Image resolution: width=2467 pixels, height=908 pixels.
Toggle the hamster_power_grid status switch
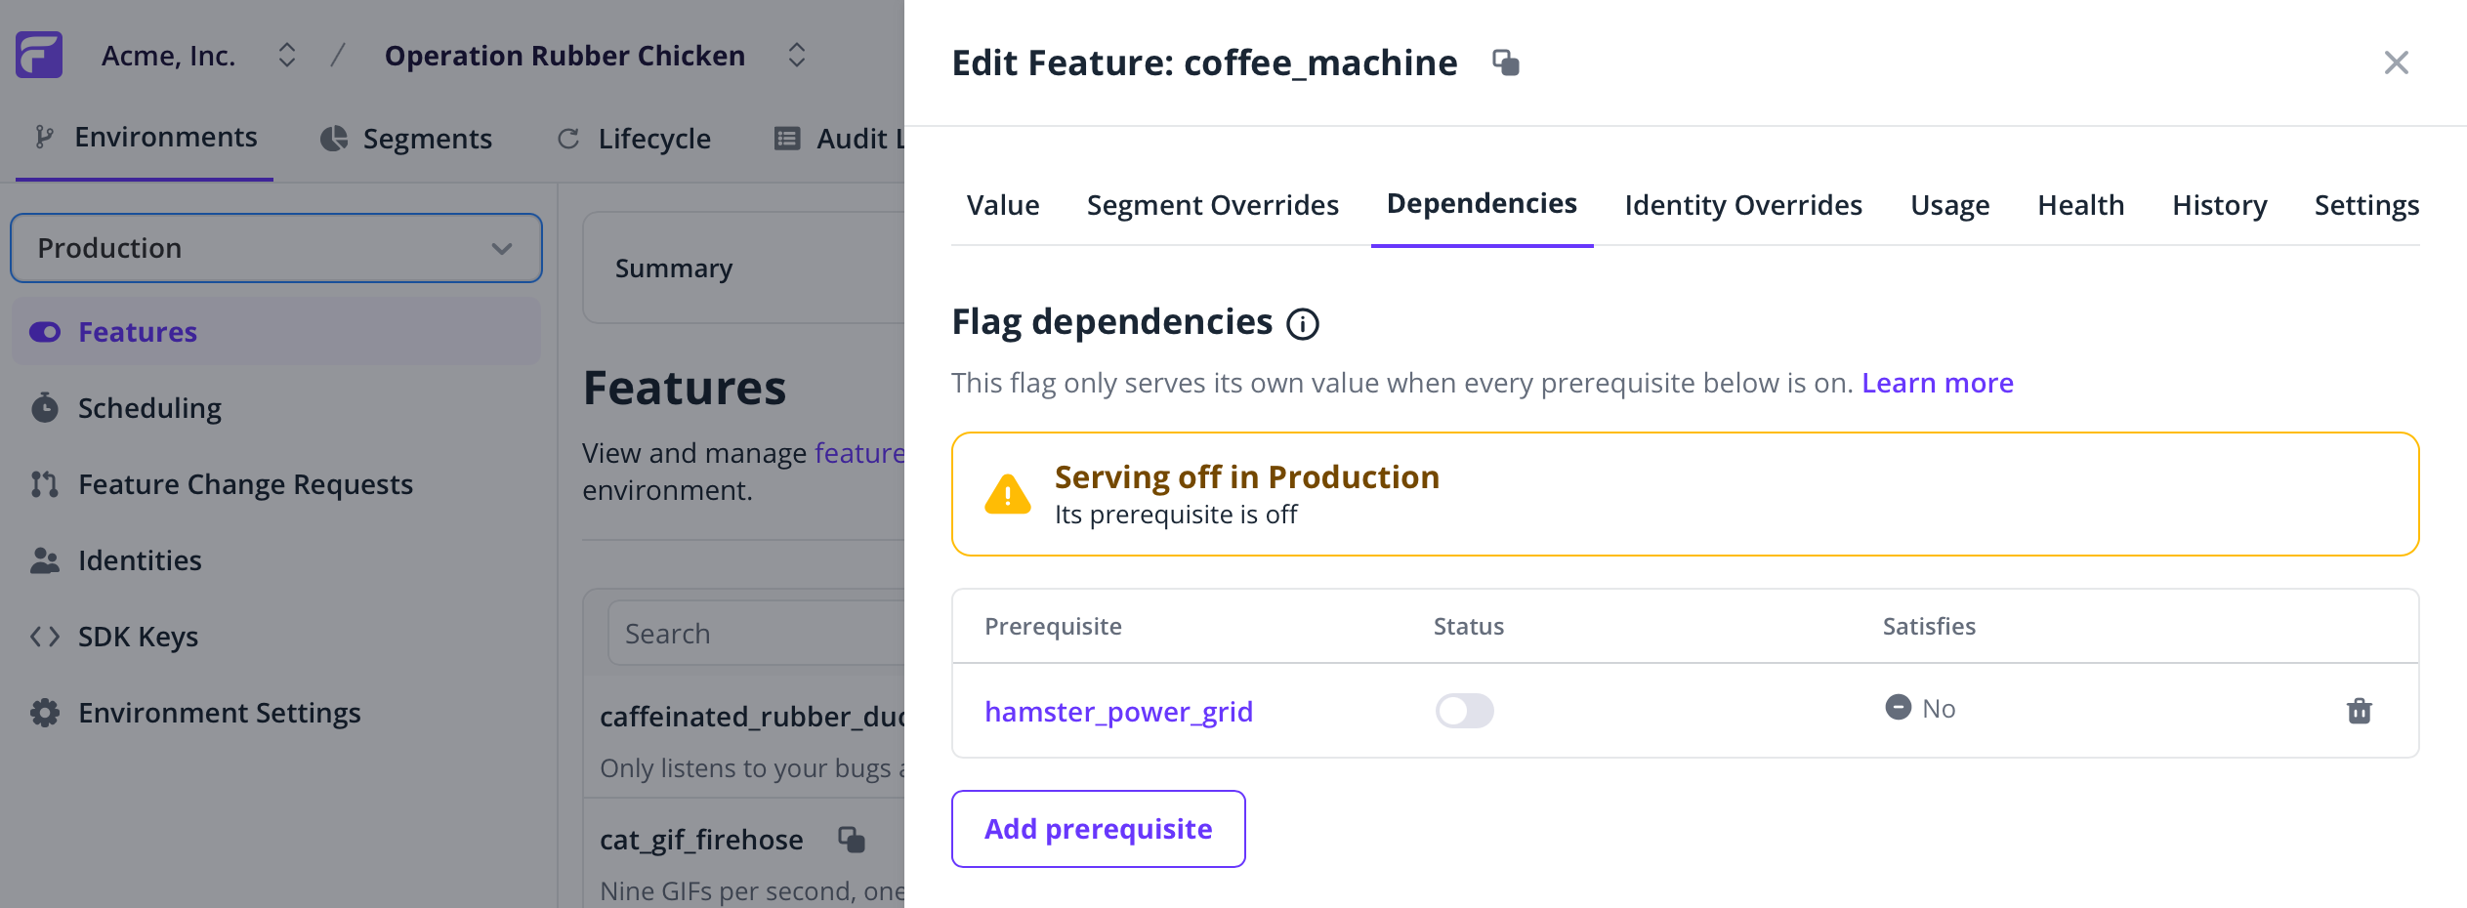[1464, 711]
